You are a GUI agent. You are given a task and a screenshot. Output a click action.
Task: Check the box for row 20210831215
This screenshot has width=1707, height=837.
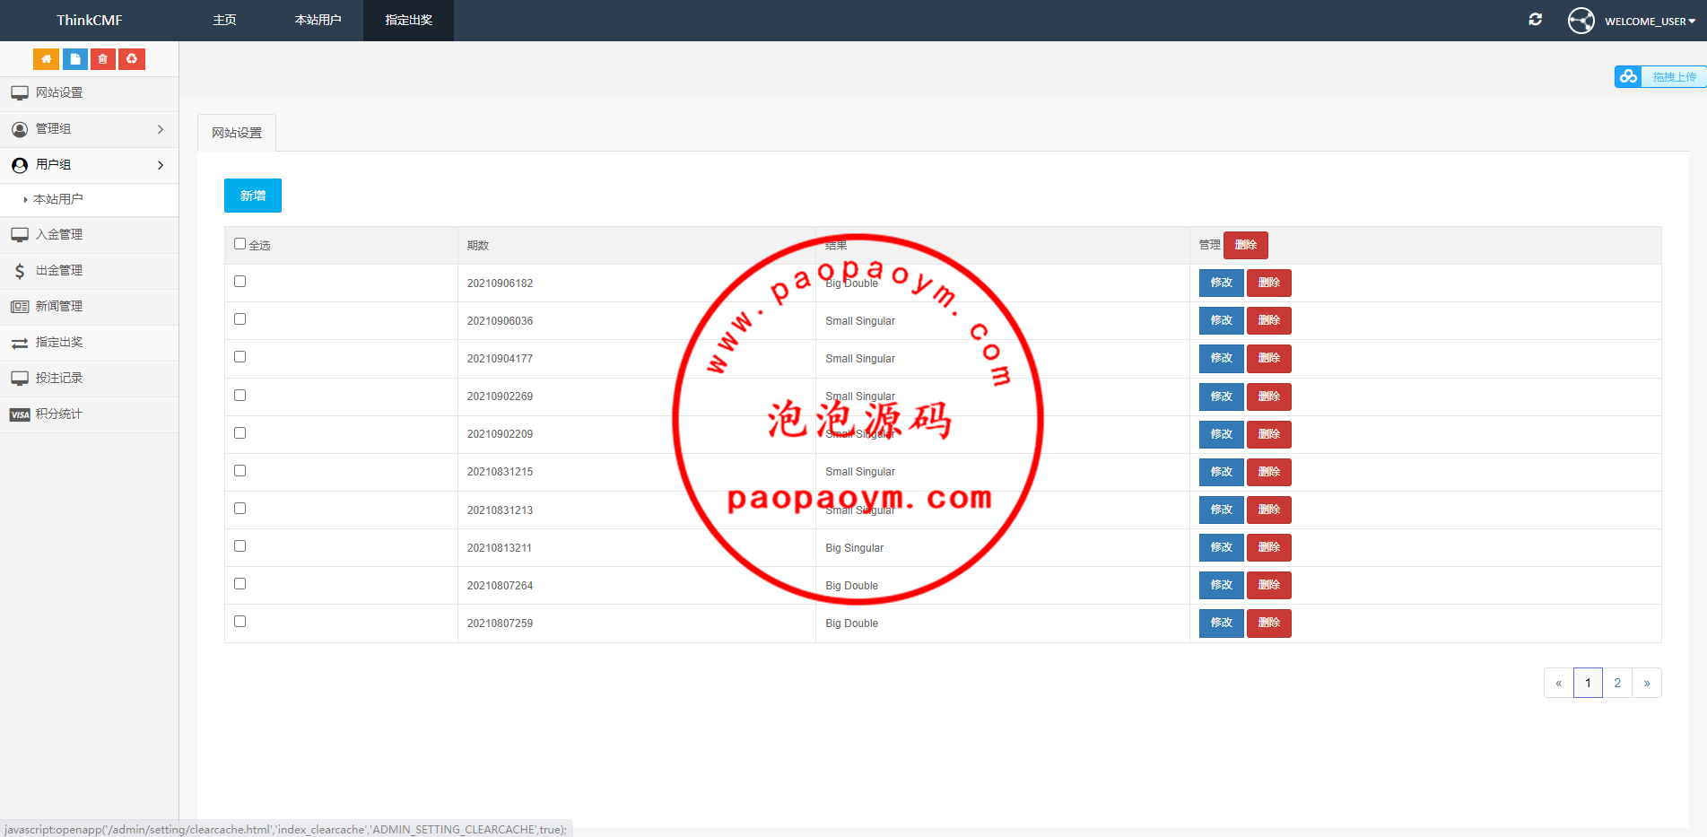tap(240, 470)
